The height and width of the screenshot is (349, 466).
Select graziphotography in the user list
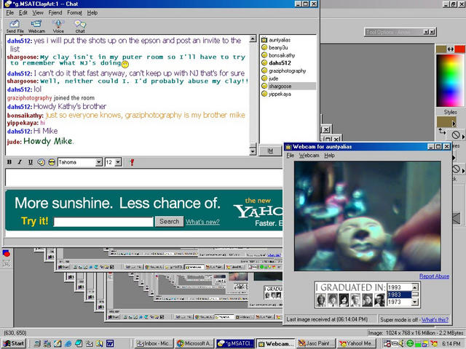[x=287, y=71]
